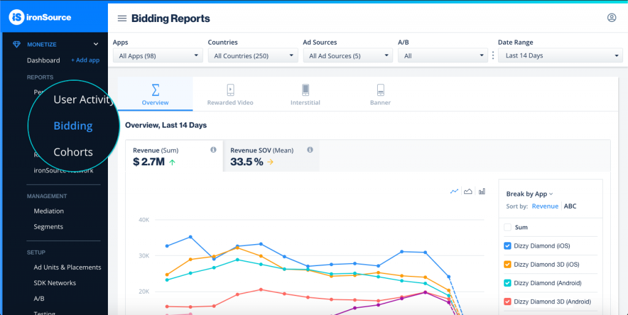
Task: Select the Revenue SOV (Mean) metric tab
Action: point(271,156)
